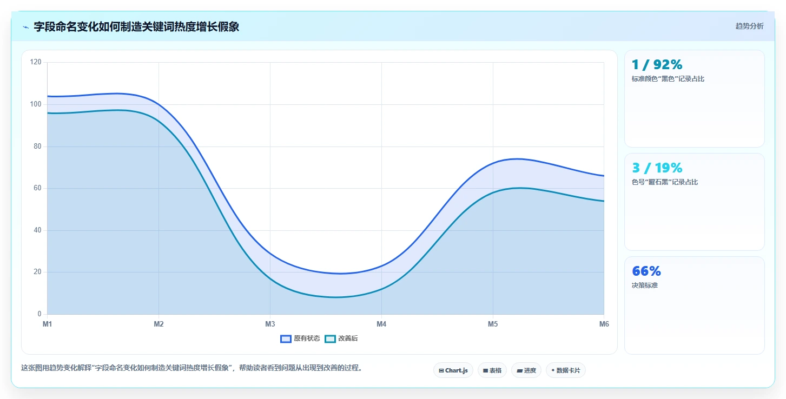Click the 进度 tag chip

[526, 370]
